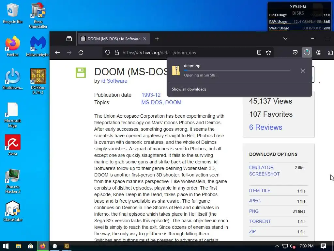Show hidden system tray icons
334x251 pixels.
277,246
